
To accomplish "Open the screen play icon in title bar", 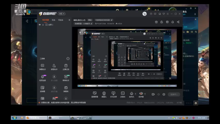I will click(155, 14).
